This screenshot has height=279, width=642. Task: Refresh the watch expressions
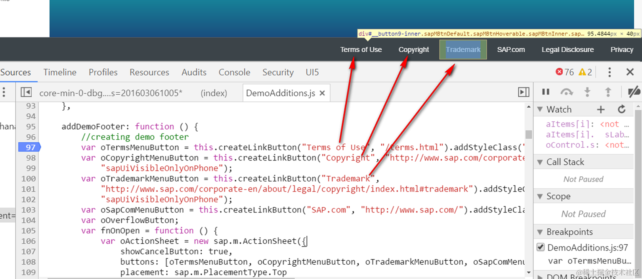(622, 109)
